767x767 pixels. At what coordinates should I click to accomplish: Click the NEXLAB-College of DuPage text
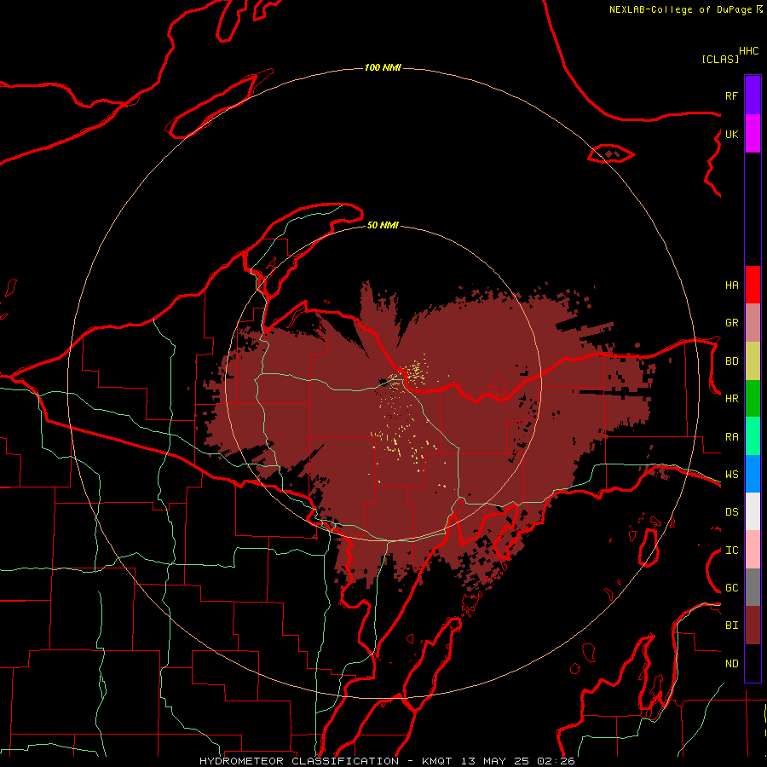[680, 9]
